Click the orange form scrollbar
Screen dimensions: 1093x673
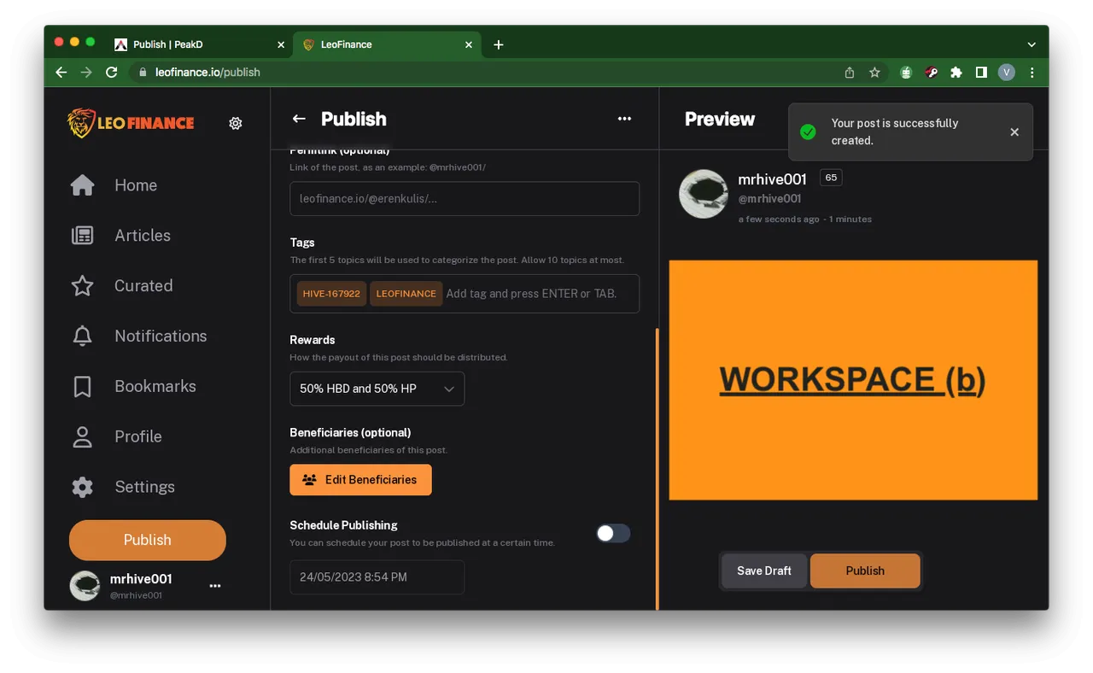coord(657,469)
